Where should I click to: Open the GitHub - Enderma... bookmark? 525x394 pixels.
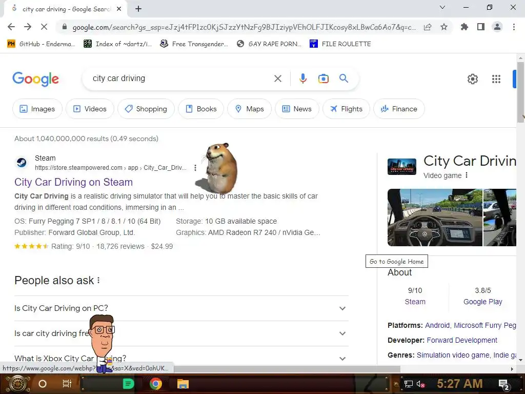click(x=41, y=44)
